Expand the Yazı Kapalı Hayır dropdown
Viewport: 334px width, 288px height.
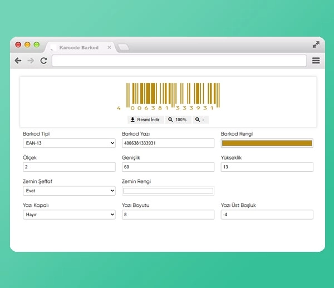pyautogui.click(x=69, y=215)
